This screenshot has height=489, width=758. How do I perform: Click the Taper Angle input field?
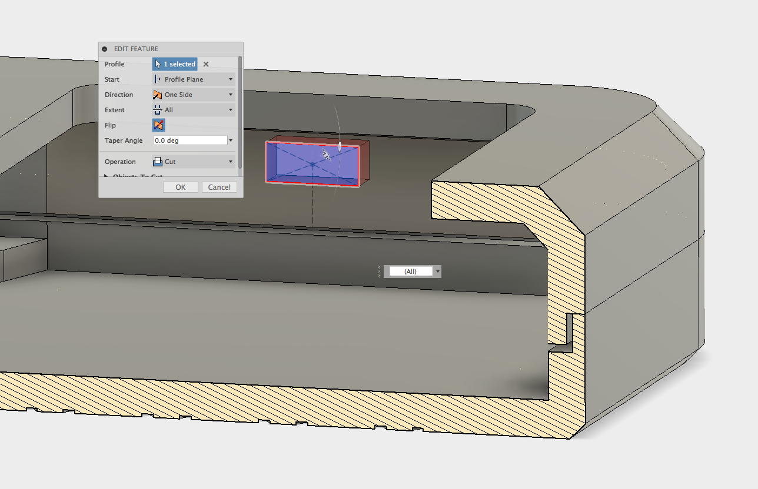point(189,140)
